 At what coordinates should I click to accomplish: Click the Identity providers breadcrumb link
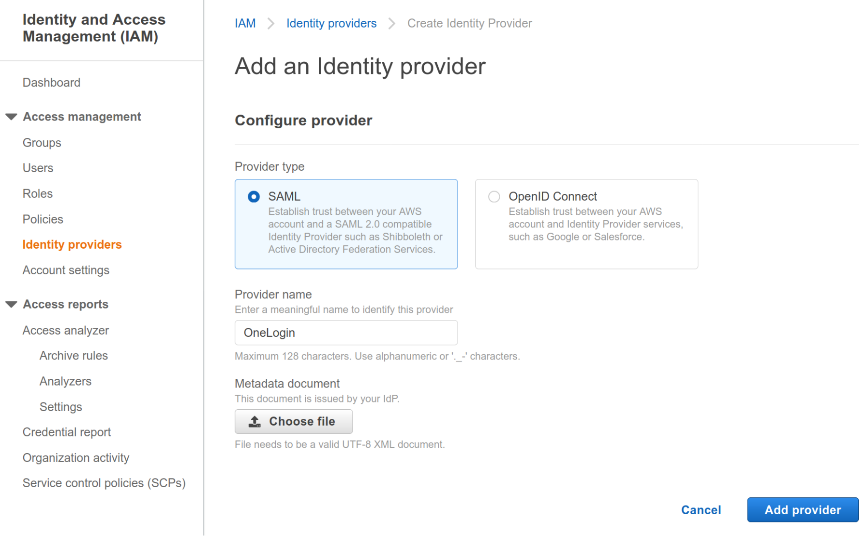click(331, 23)
